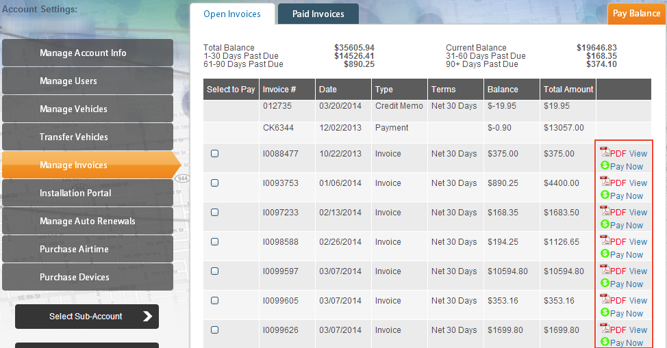Click payment reference CK6344
The image size is (667, 348).
click(278, 127)
